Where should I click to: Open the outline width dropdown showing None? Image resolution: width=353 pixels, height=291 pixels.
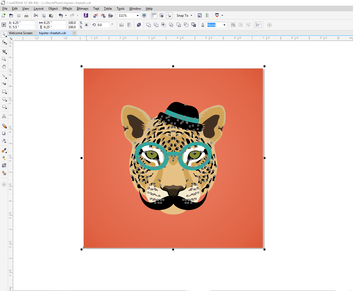point(224,25)
